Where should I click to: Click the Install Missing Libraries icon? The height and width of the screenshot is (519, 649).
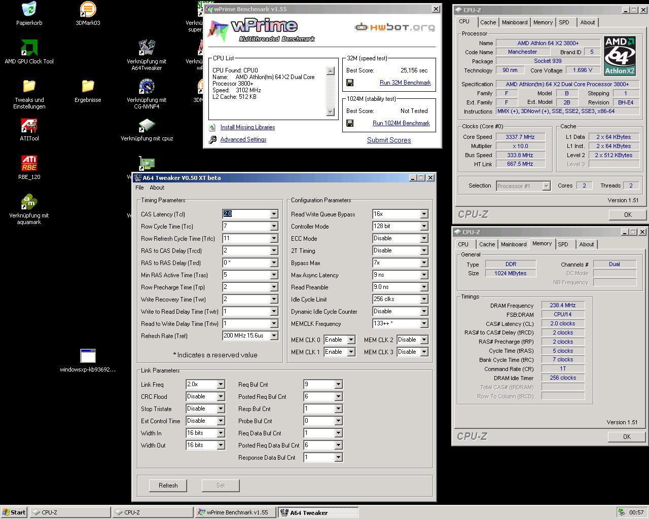(212, 127)
